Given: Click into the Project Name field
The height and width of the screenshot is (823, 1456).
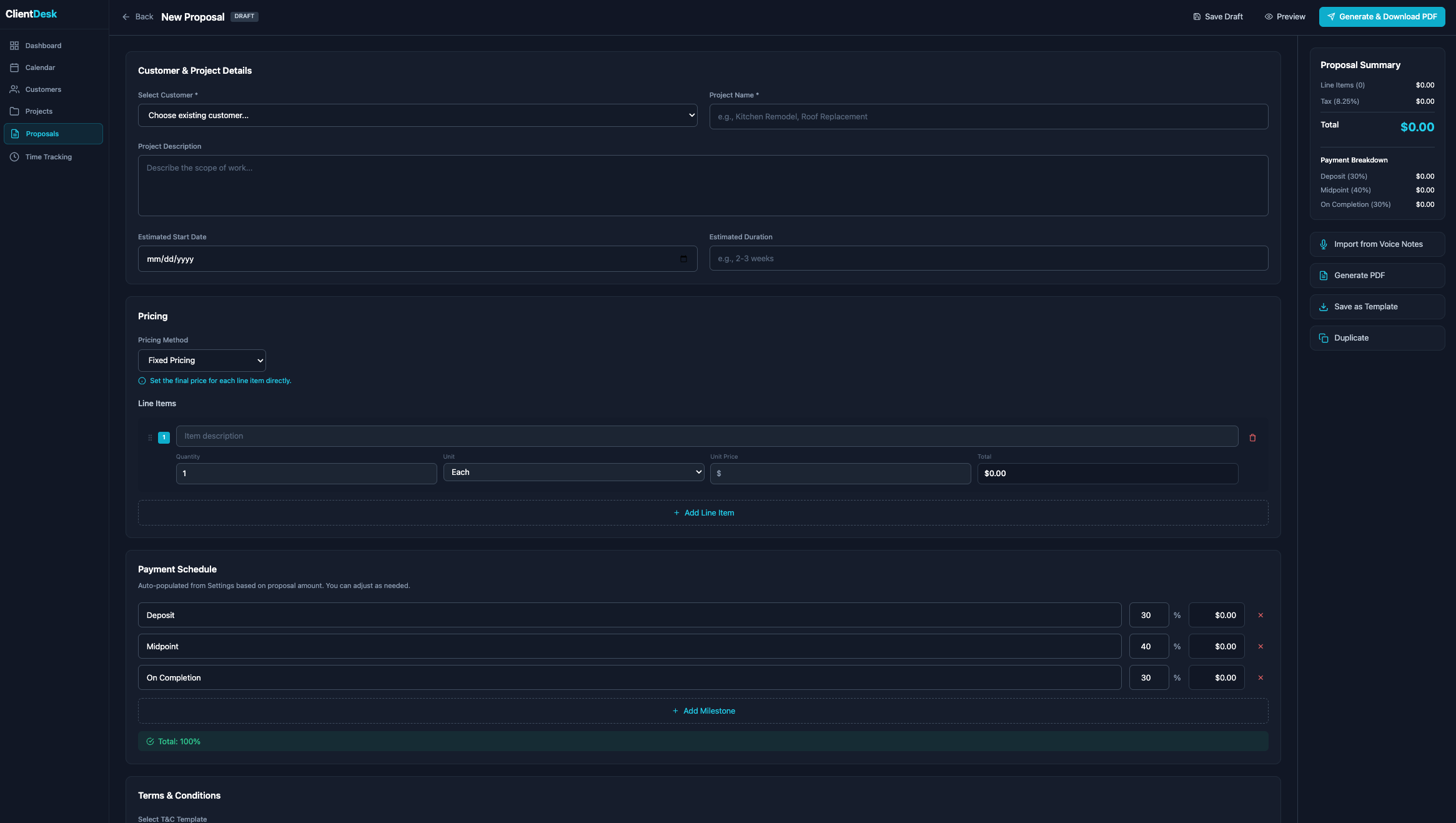Looking at the screenshot, I should 989,116.
